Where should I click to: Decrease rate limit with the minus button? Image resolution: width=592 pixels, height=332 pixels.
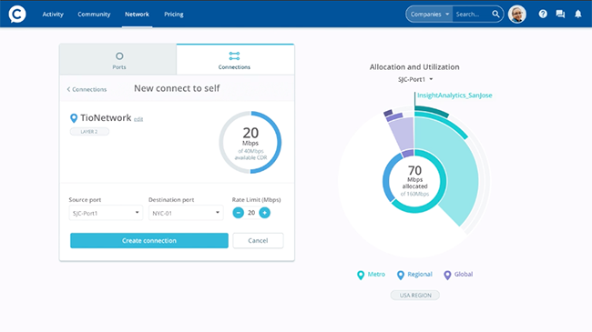coord(239,213)
